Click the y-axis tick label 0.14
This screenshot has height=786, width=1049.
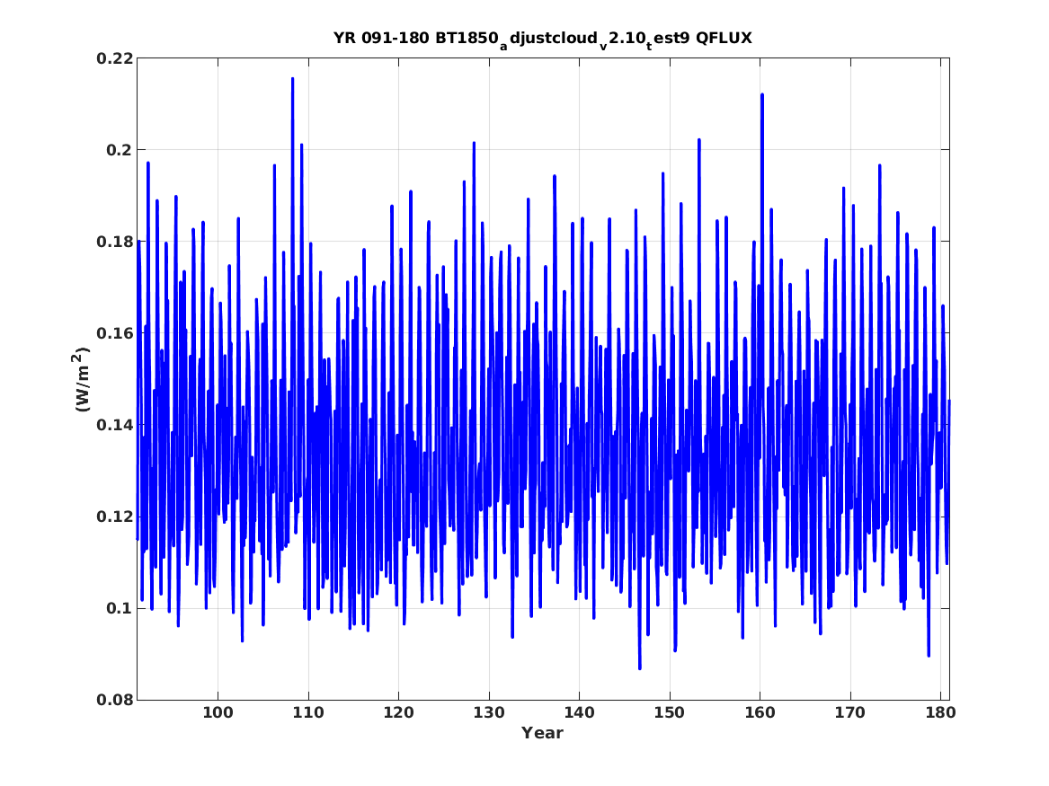tap(114, 425)
